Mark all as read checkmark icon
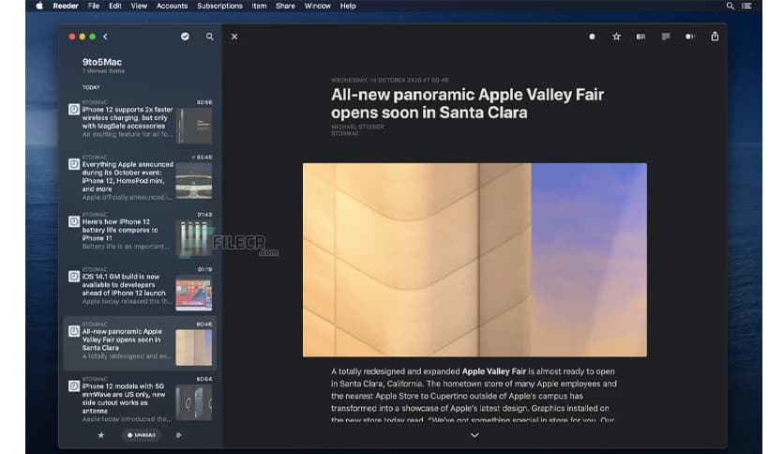 pyautogui.click(x=185, y=37)
